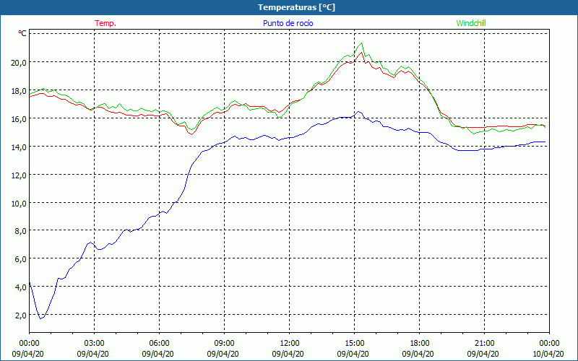The height and width of the screenshot is (361, 578).
Task: Click the windchill peak just after 15:00
Action: pos(362,43)
